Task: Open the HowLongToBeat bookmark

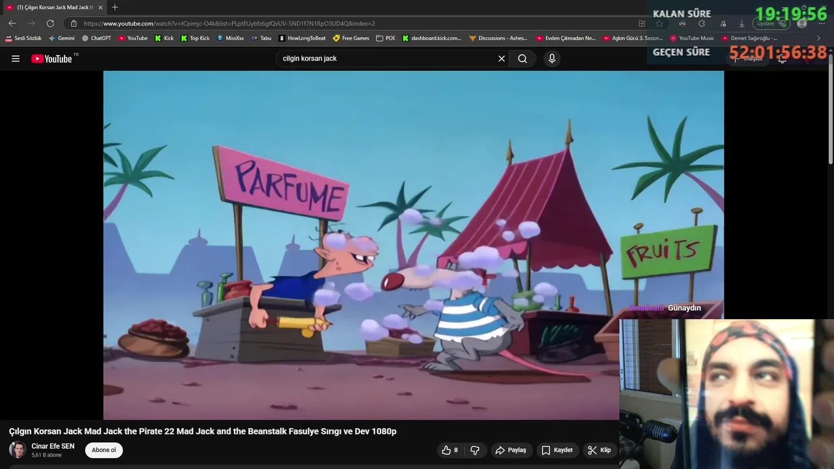Action: (x=302, y=38)
